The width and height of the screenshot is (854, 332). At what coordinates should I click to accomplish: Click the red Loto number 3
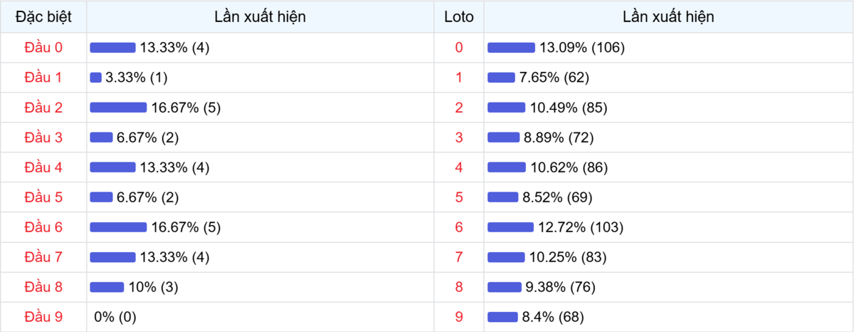[x=459, y=138]
